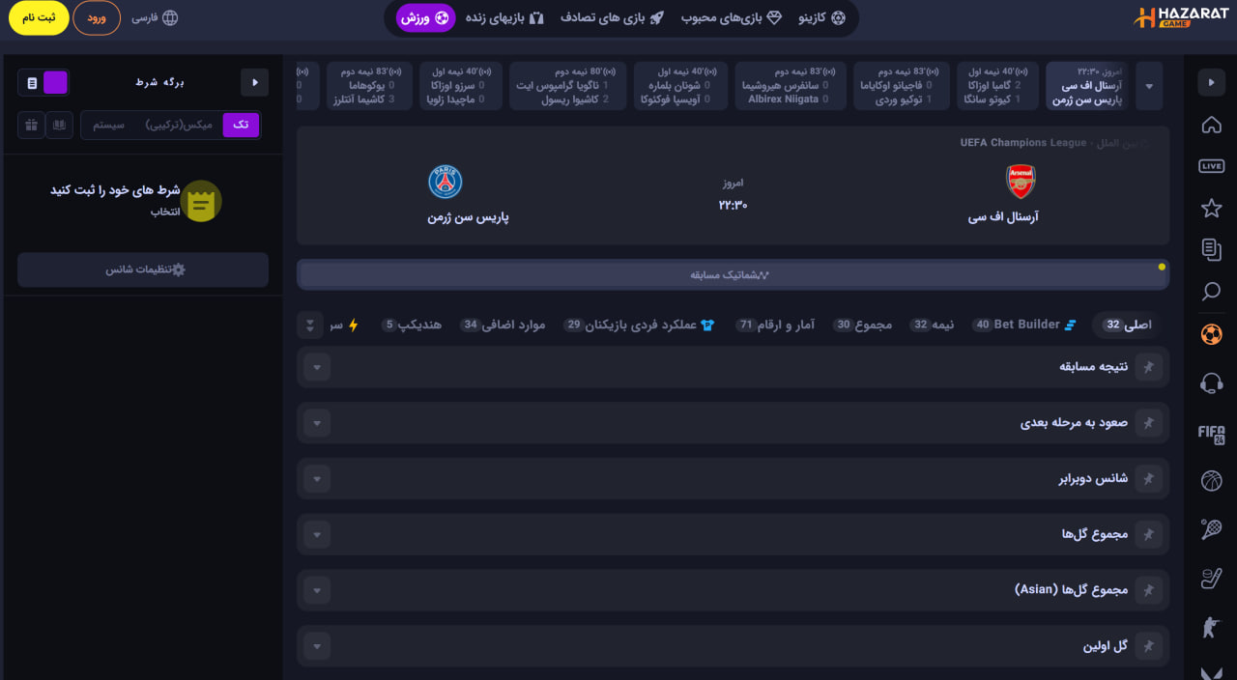Click the yellow bet slip receipt icon
This screenshot has height=680, width=1237.
click(x=201, y=201)
